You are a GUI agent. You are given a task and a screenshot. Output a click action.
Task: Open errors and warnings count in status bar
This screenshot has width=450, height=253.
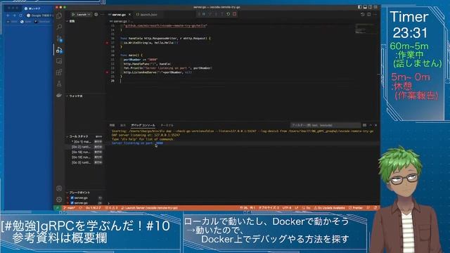coord(111,208)
